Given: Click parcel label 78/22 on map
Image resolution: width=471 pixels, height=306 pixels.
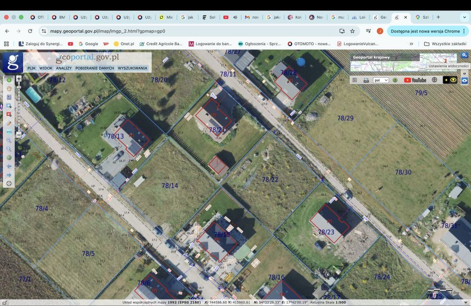Looking at the screenshot, I should (270, 180).
